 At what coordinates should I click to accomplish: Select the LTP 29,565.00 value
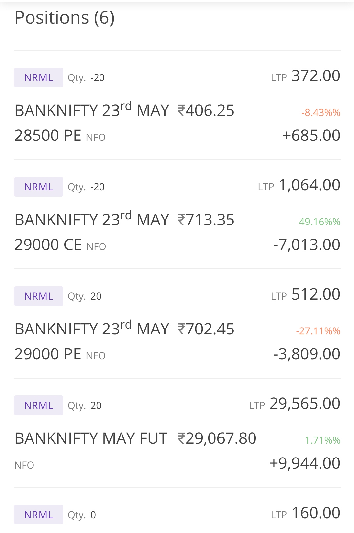(x=305, y=404)
